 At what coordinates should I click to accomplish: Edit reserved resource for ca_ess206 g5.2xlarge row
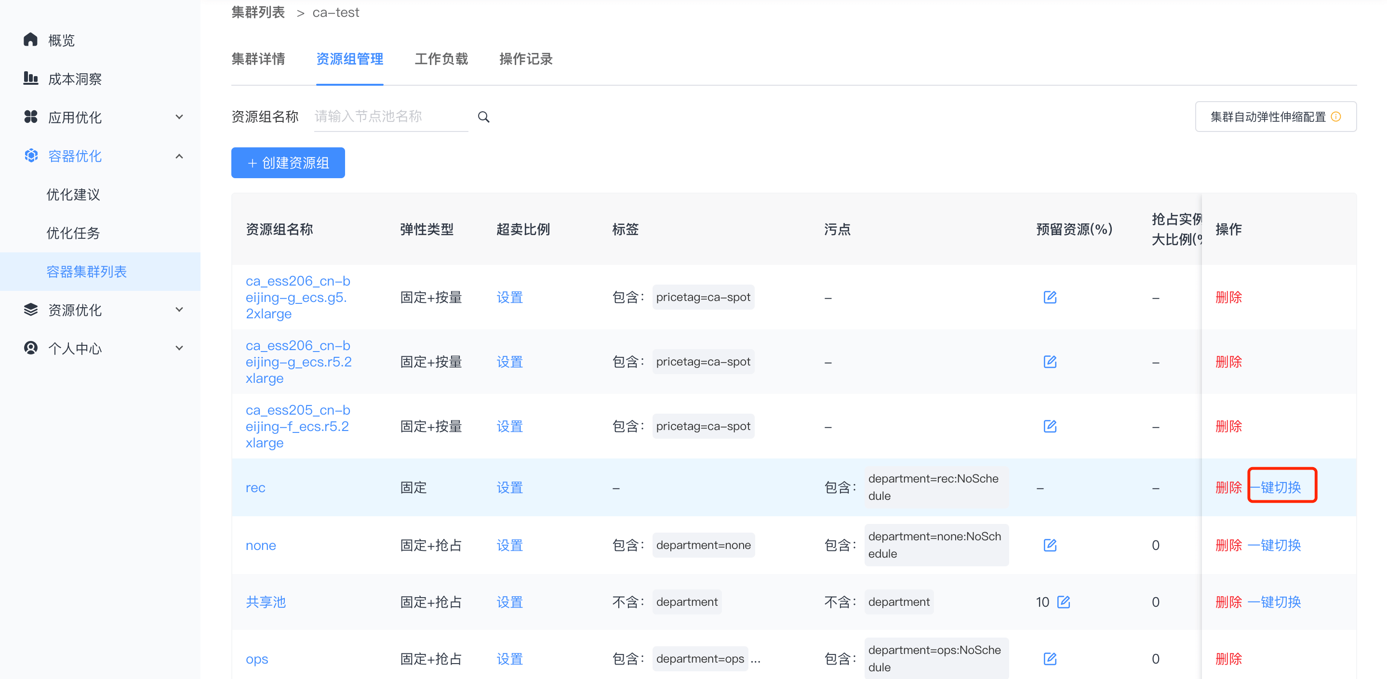(1050, 297)
